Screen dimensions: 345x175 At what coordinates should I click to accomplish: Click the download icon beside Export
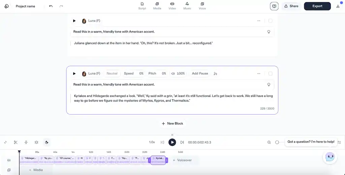338,6
